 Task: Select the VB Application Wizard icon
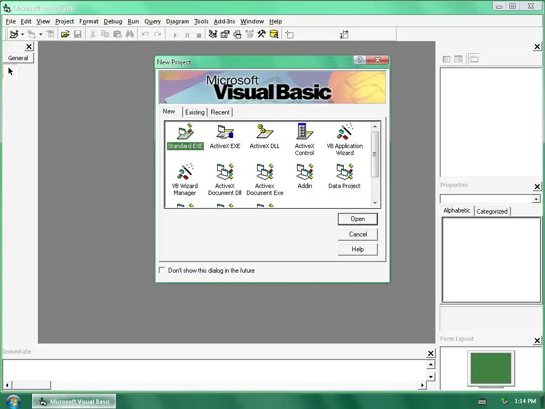point(345,140)
